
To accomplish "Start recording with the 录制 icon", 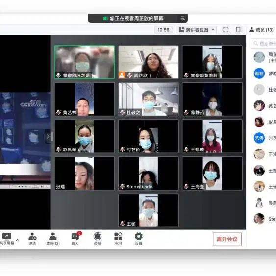I will [x=98, y=236].
